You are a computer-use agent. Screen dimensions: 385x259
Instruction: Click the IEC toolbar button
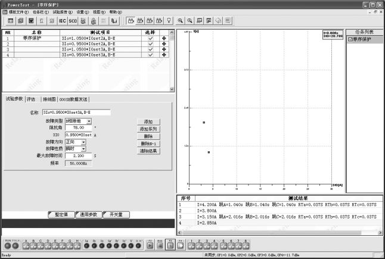point(62,20)
